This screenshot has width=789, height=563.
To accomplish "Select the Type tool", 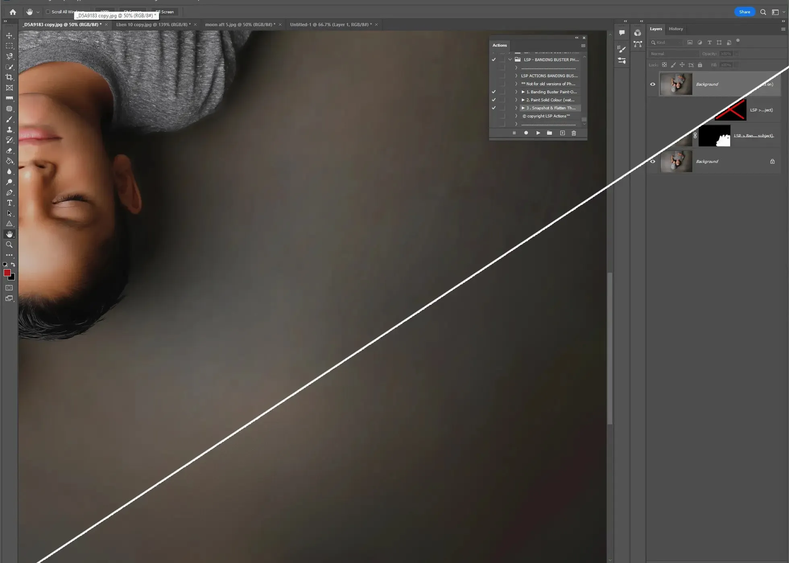I will pos(9,203).
